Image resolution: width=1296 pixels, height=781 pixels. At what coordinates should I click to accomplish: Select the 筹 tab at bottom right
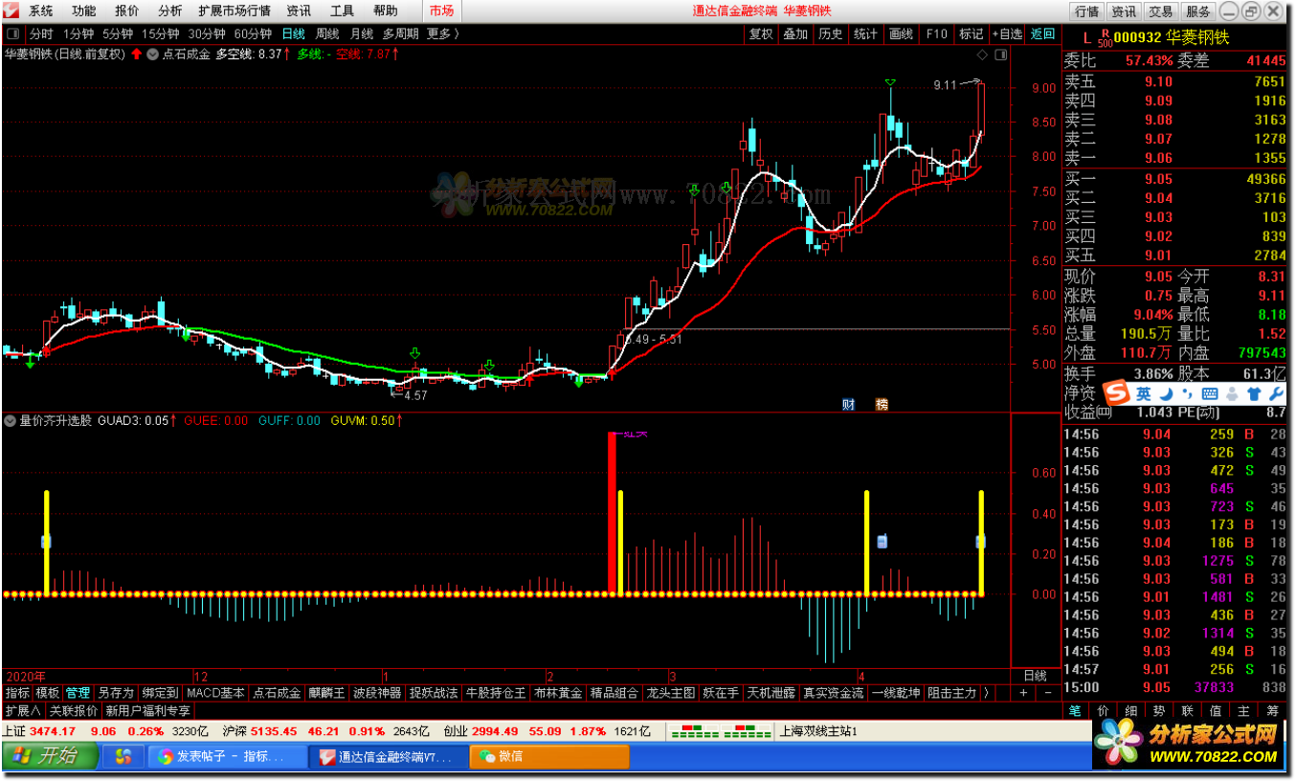pyautogui.click(x=1272, y=711)
